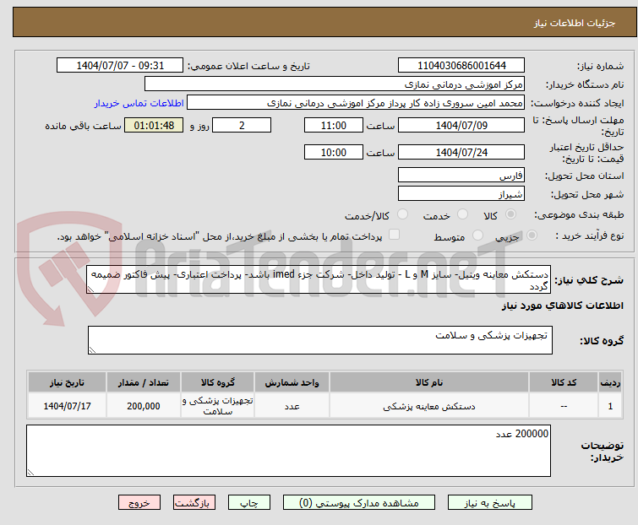Toggle the اسناد خزانه اسلامی payment checkbox
The width and height of the screenshot is (638, 525).
point(394,235)
